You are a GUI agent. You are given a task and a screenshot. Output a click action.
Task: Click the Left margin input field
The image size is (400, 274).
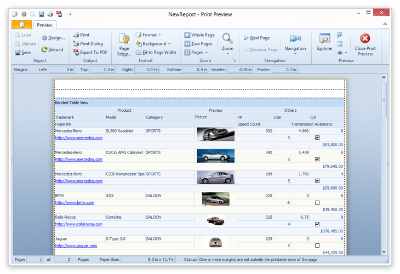tap(62, 70)
